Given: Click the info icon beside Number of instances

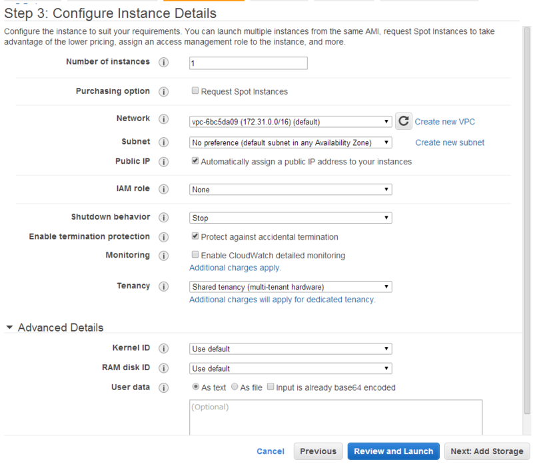Looking at the screenshot, I should point(164,63).
